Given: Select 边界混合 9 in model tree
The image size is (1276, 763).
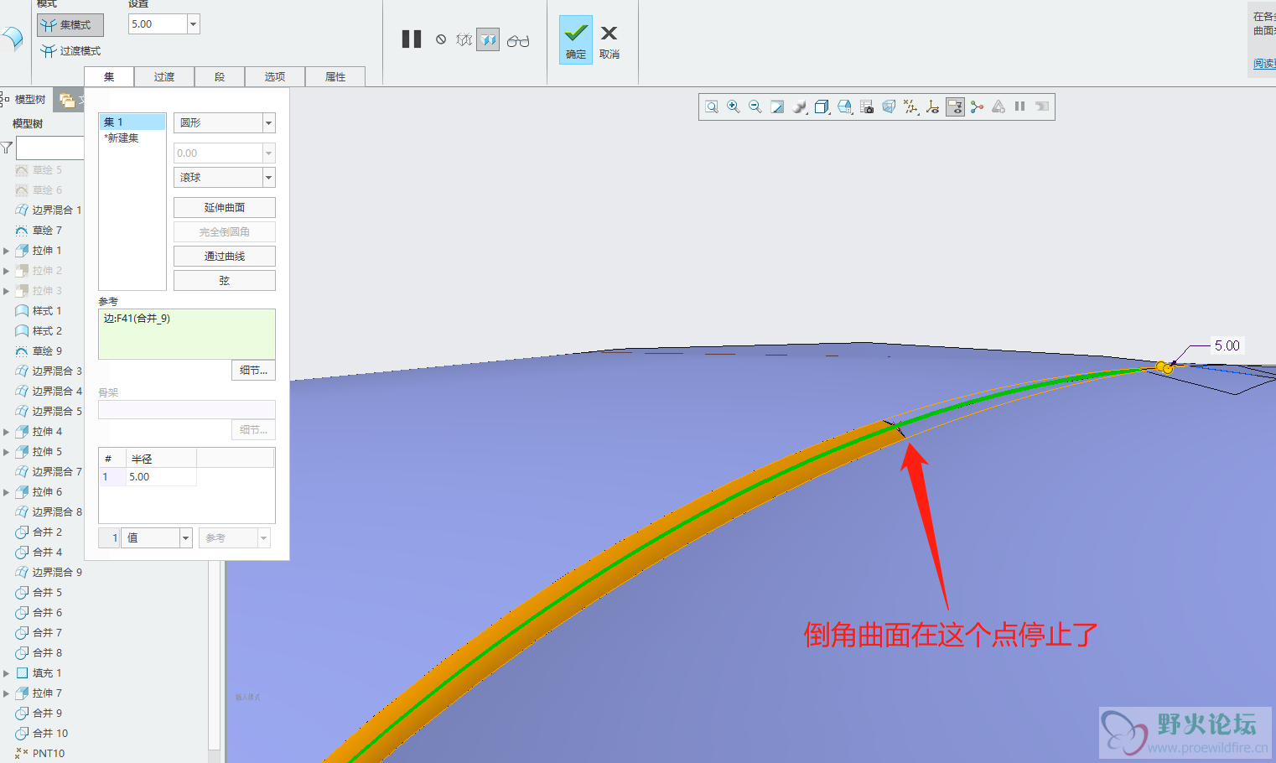Looking at the screenshot, I should click(x=49, y=573).
